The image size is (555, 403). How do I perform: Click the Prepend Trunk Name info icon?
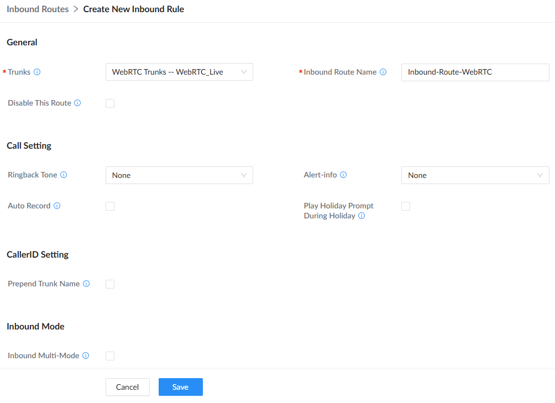[x=86, y=284]
